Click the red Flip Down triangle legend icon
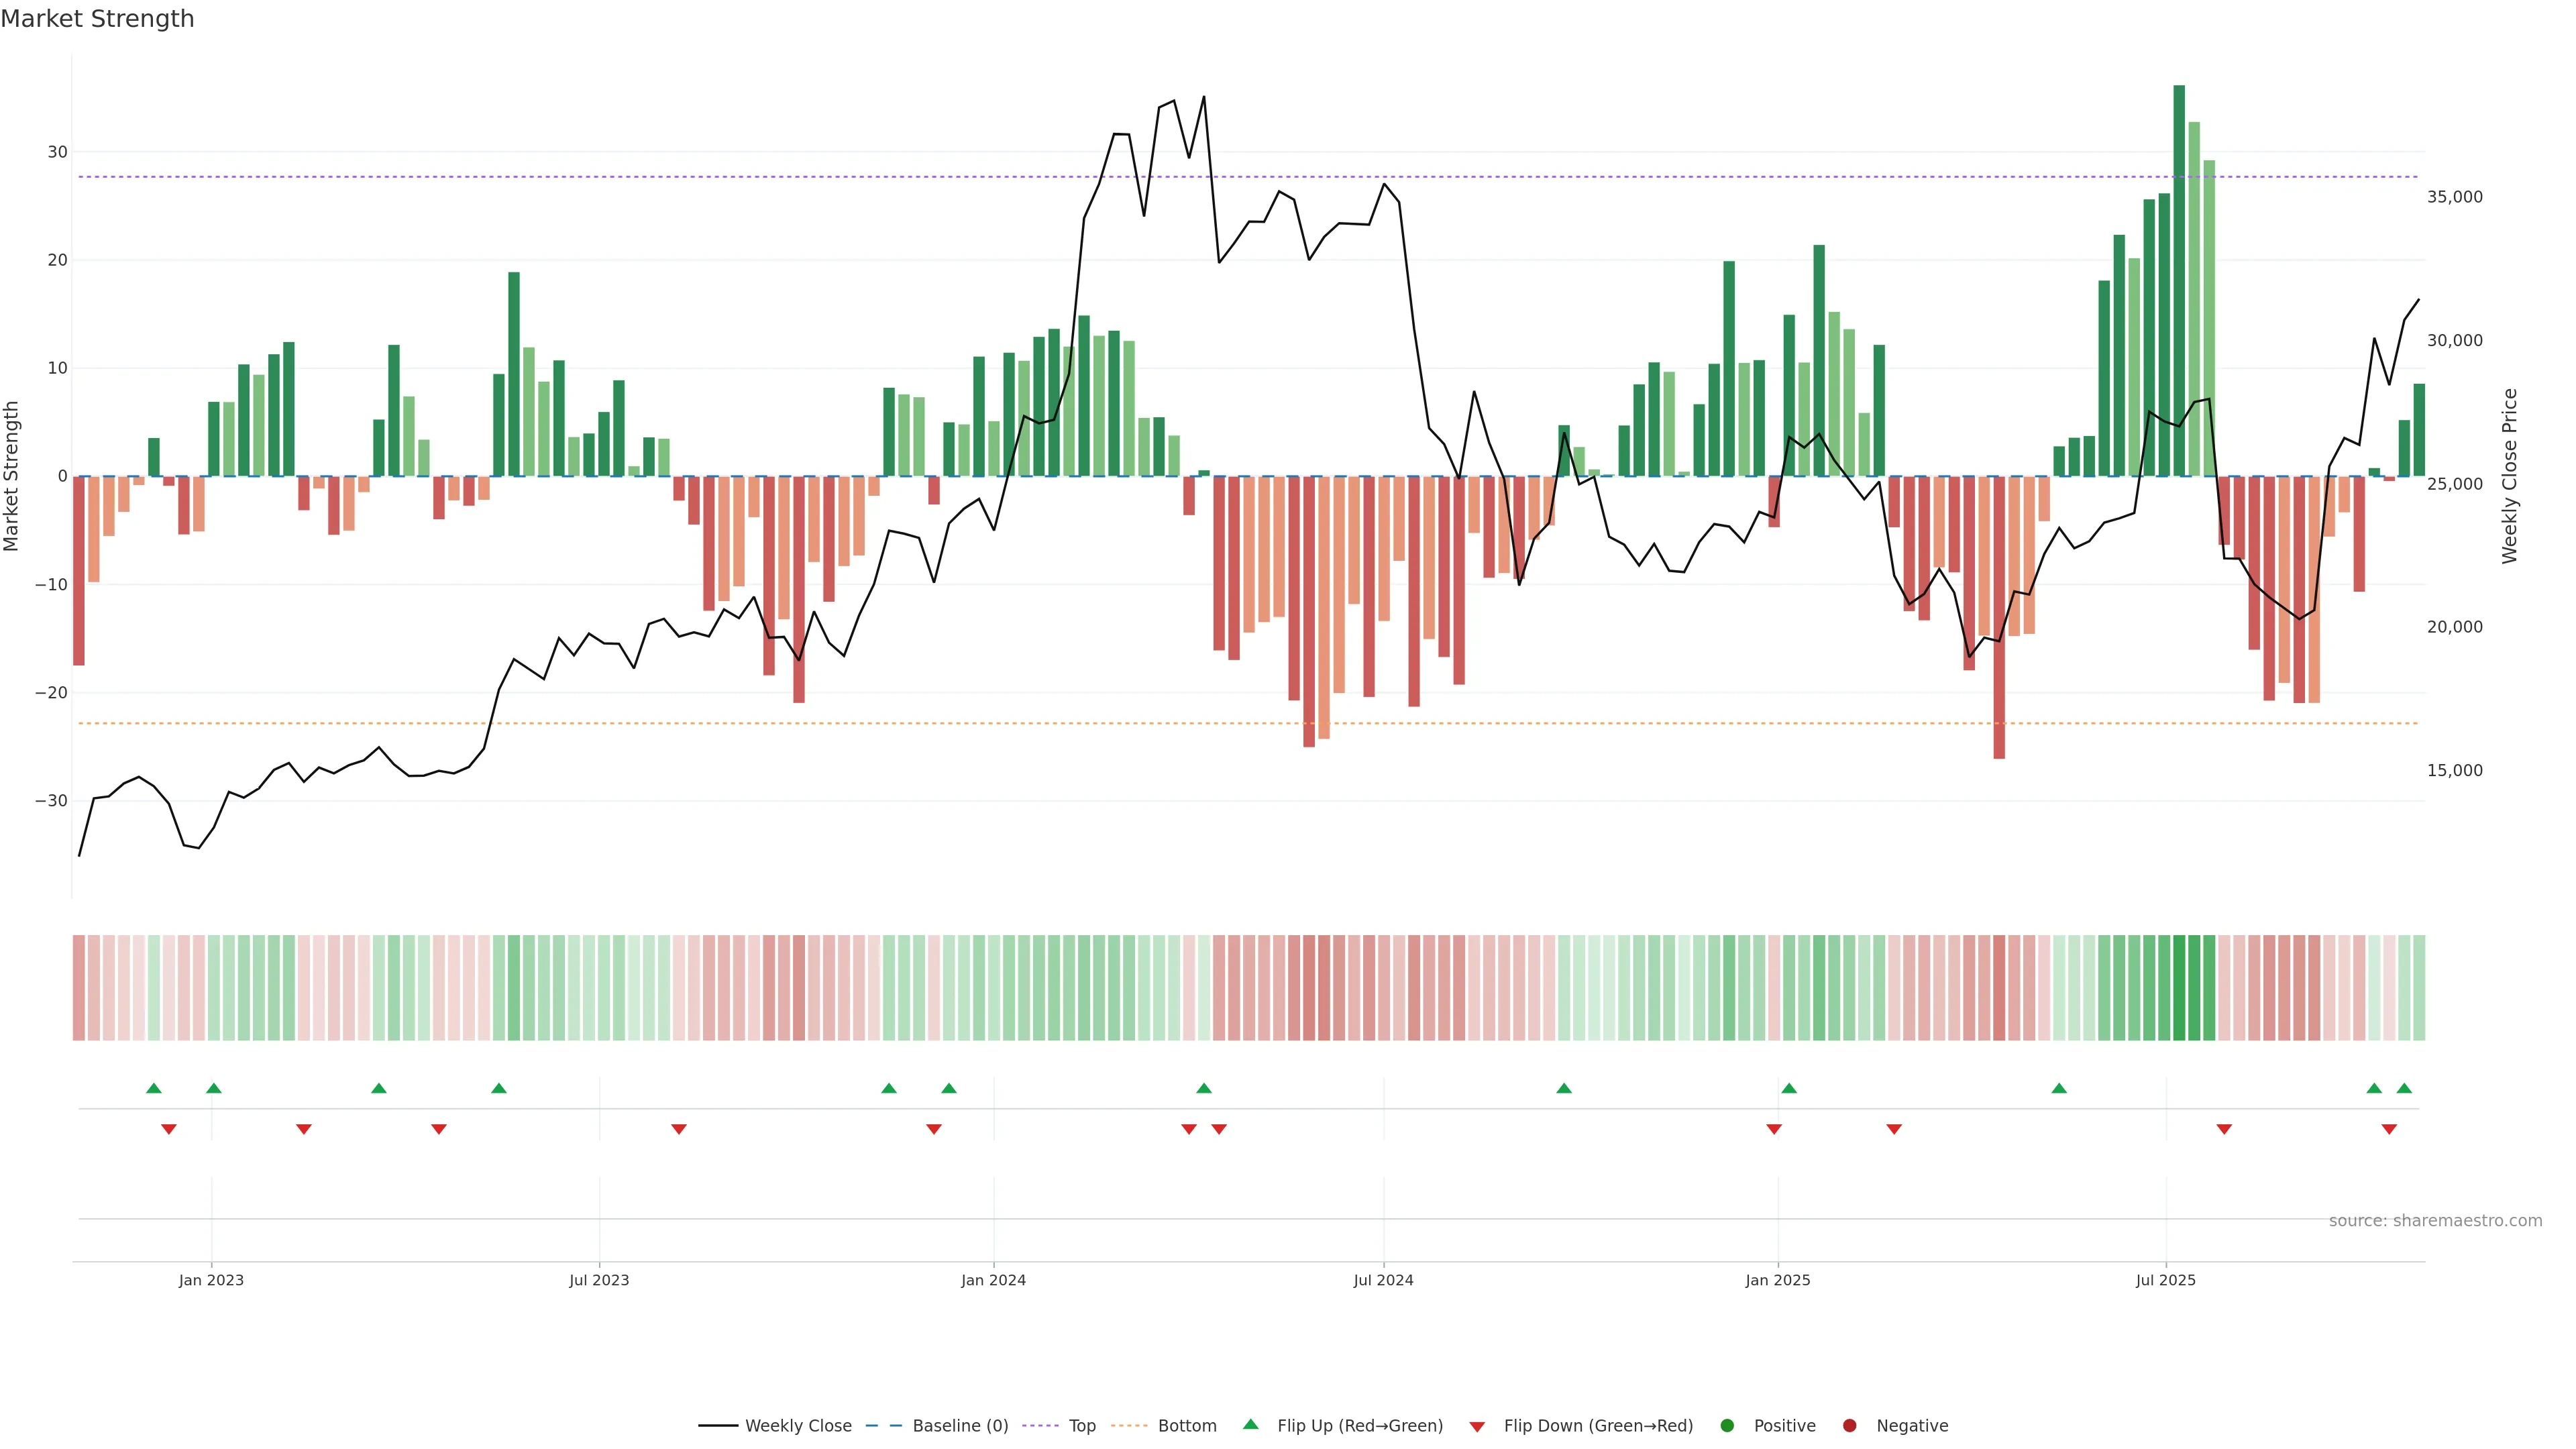Screen dimensions: 2576x1449 click(x=1477, y=1427)
